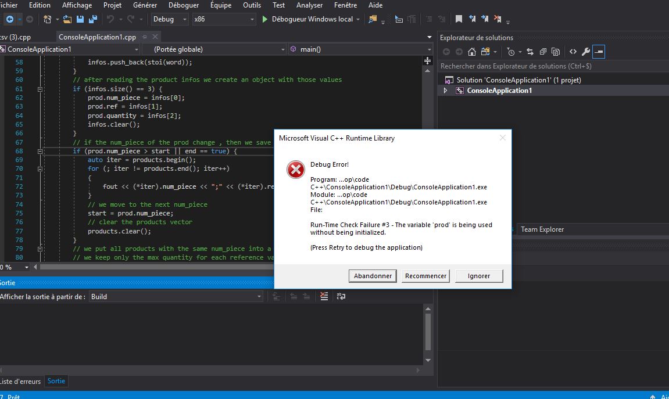669x399 pixels.
Task: Open the Debug configuration dropdown
Action: [x=170, y=19]
